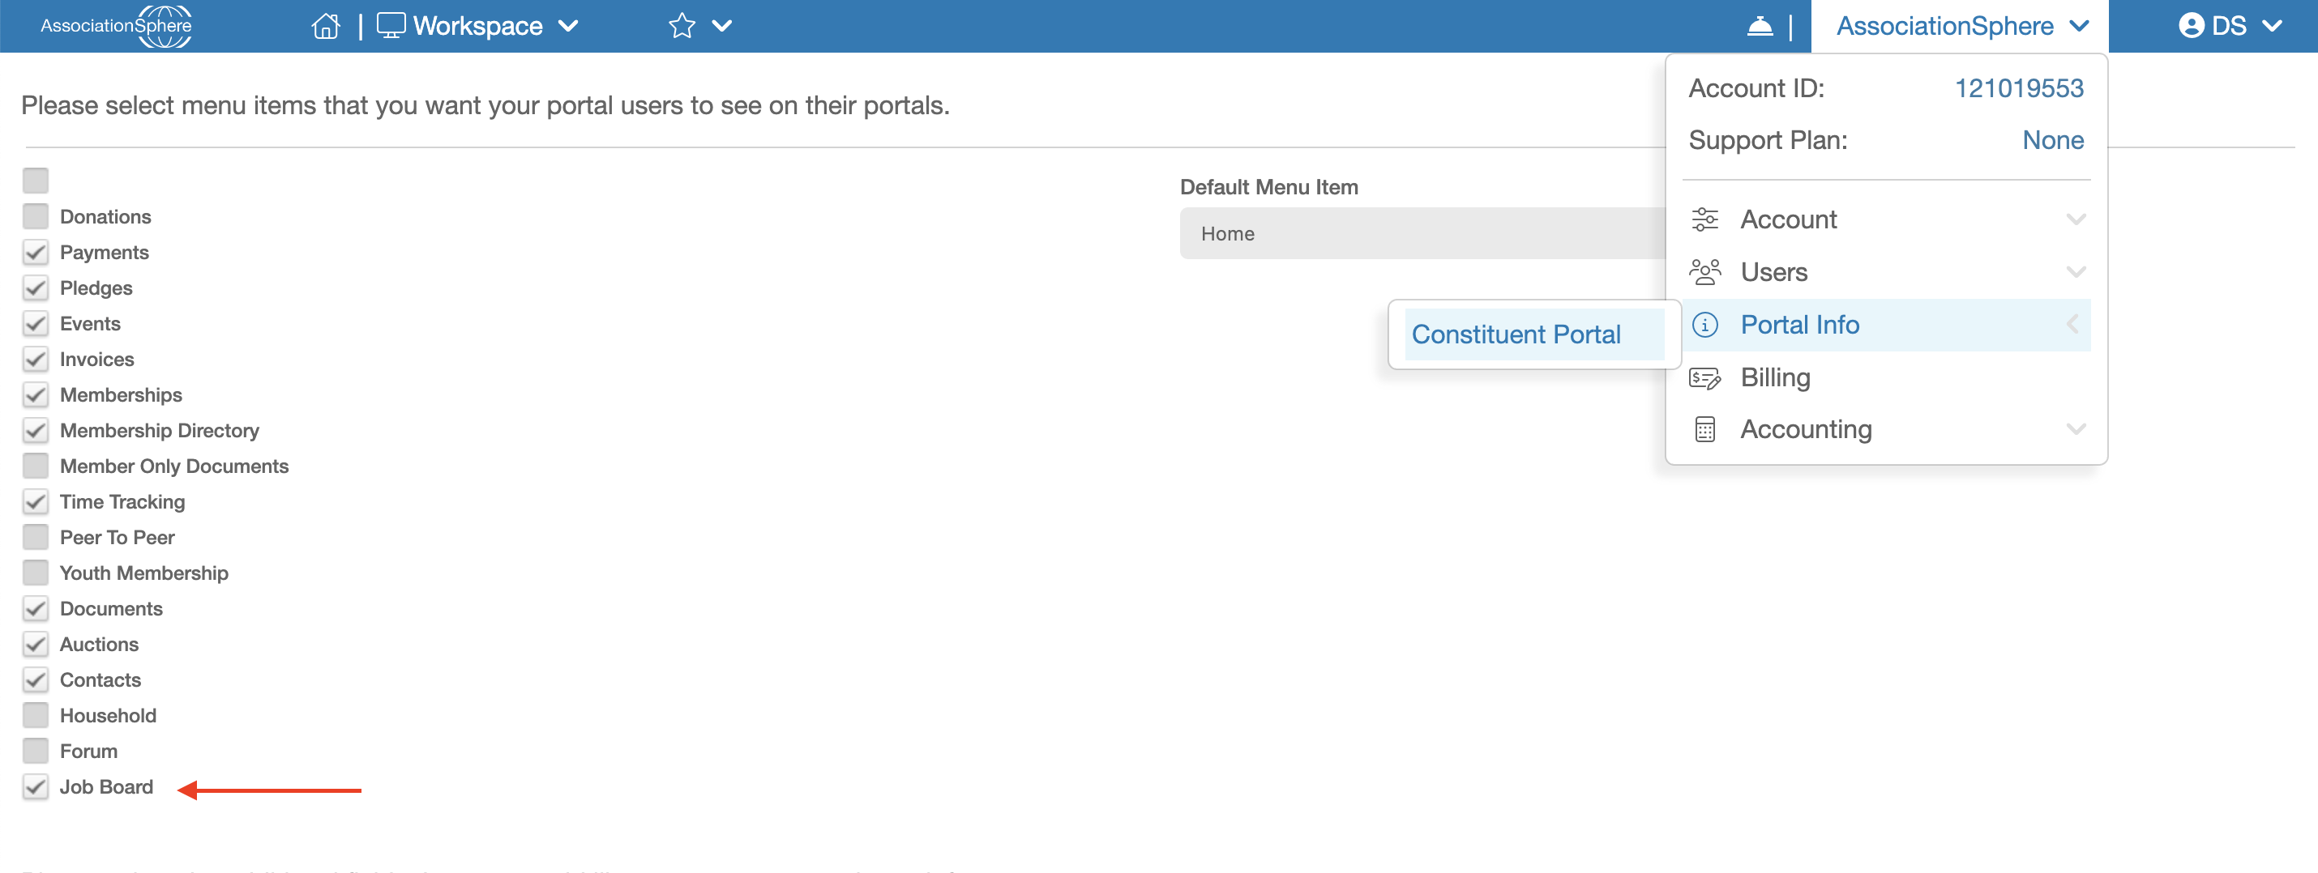
Task: Click the Account sliders icon
Action: [x=1704, y=219]
